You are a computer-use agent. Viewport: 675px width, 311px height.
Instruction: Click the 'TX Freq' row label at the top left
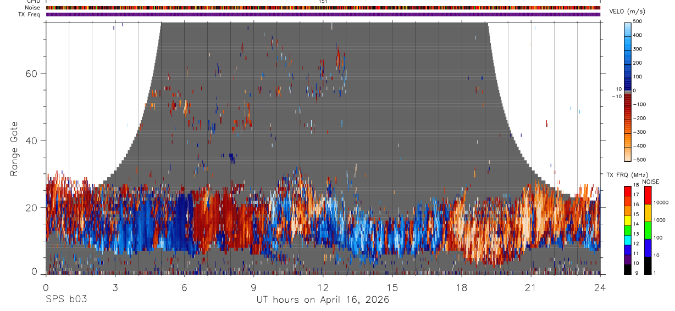tap(30, 14)
